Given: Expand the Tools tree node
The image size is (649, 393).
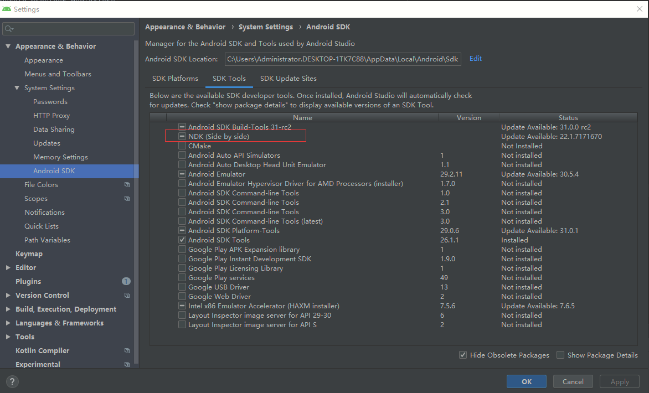Looking at the screenshot, I should click(8, 337).
